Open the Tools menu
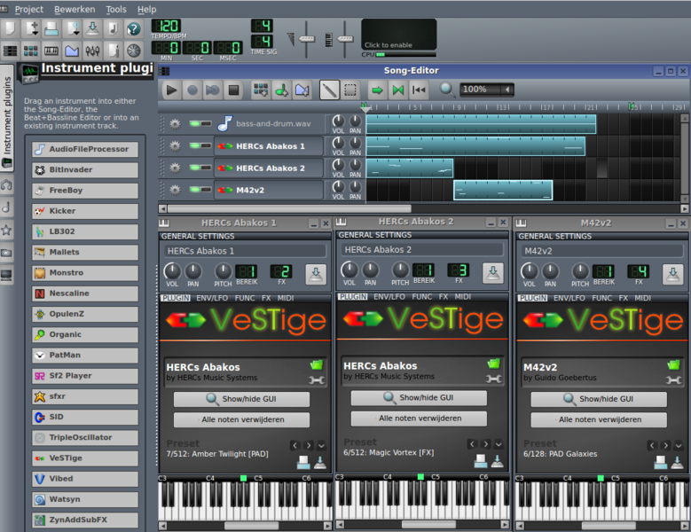The width and height of the screenshot is (691, 532). click(116, 9)
